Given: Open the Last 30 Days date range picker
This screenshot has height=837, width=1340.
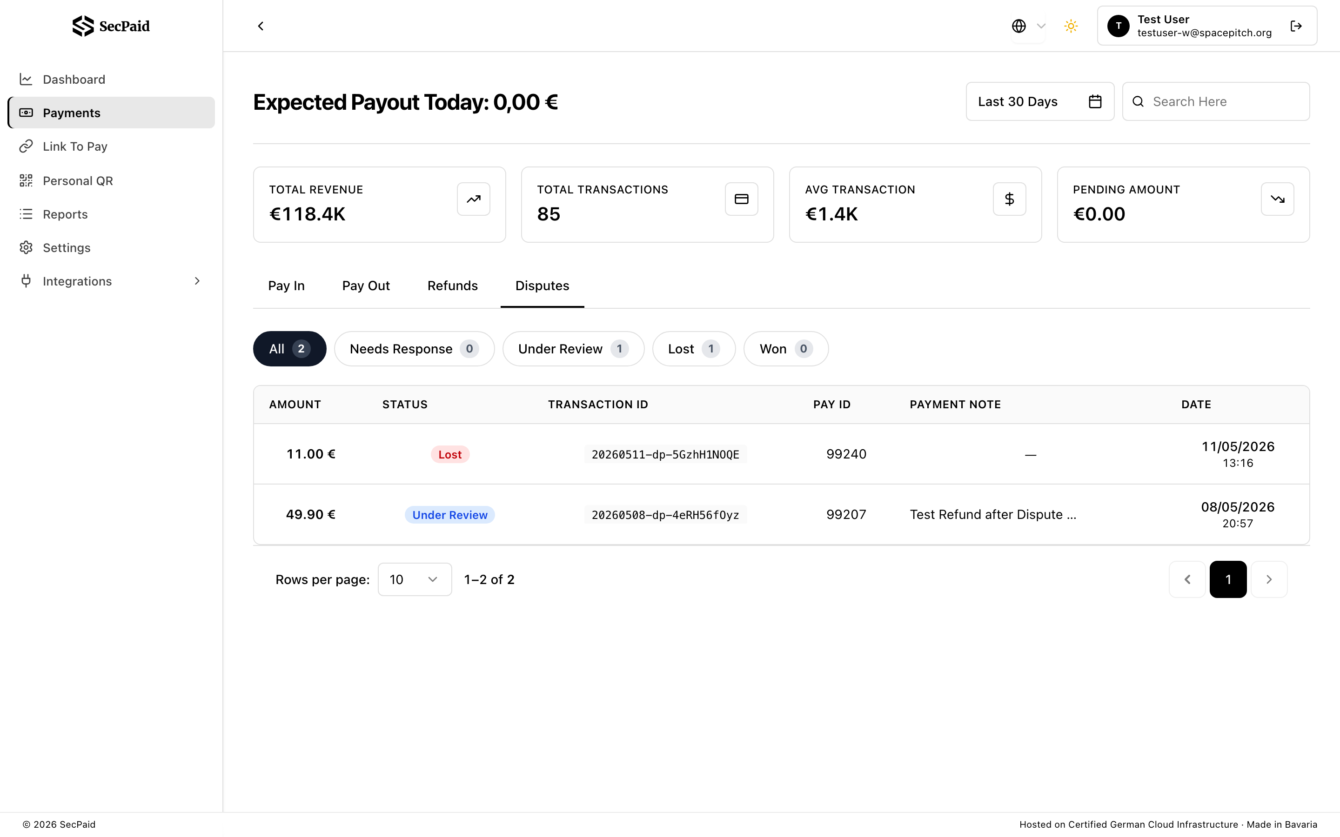Looking at the screenshot, I should 1040,101.
